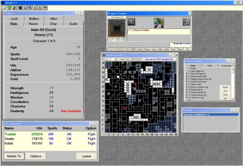Click the Switch To button
The width and height of the screenshot is (243, 166).
(x=14, y=156)
